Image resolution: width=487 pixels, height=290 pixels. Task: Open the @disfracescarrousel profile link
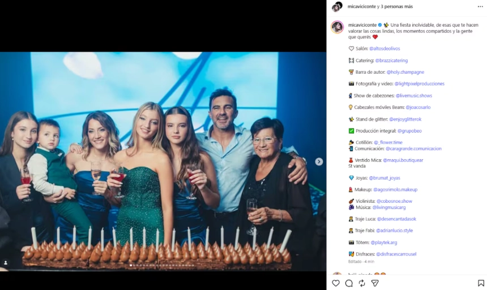click(394, 254)
